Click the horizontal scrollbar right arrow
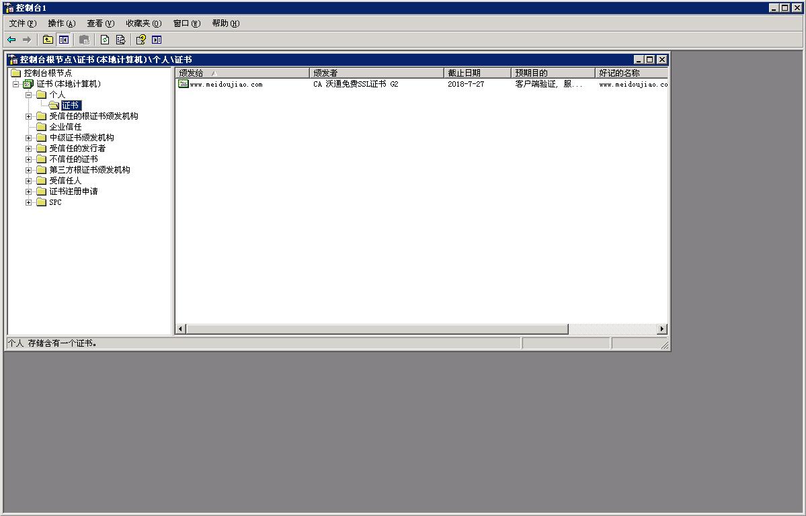 pyautogui.click(x=662, y=329)
